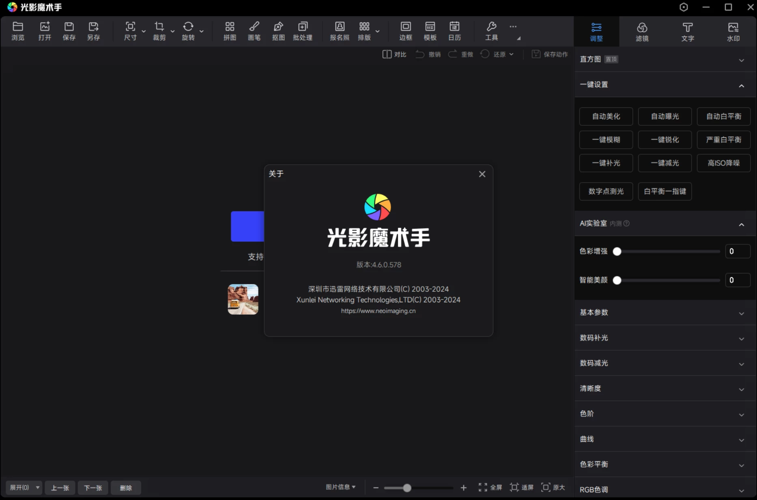757x500 pixels.
Task: Switch to the 调整 adjust tab
Action: coord(596,32)
